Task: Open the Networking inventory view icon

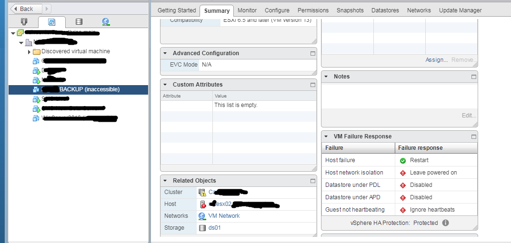Action: pos(106,22)
